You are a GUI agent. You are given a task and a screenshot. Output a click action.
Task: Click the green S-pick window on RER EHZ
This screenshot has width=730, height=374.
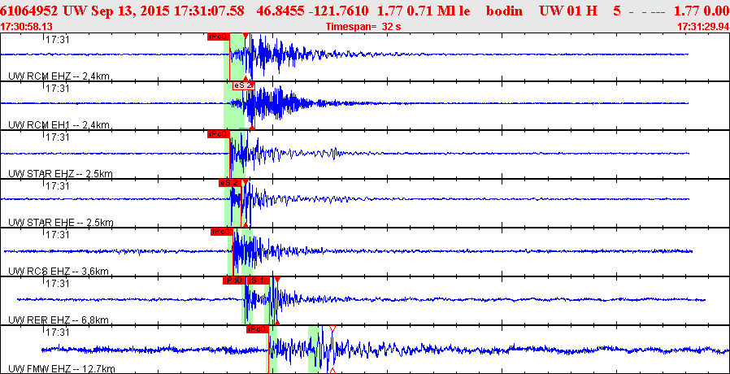(268, 300)
